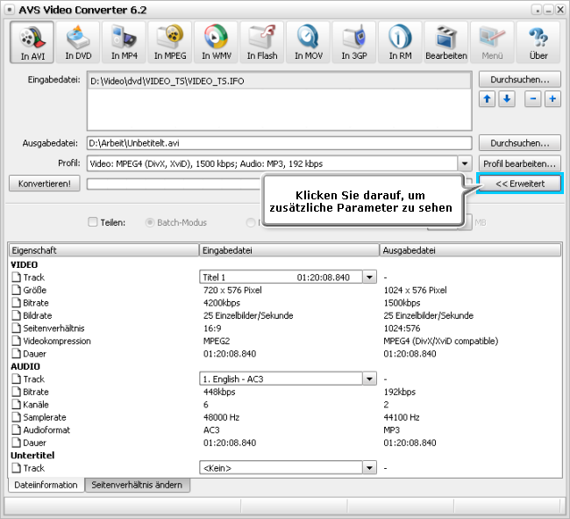
Task: Select the In AVI conversion format
Action: [x=32, y=42]
